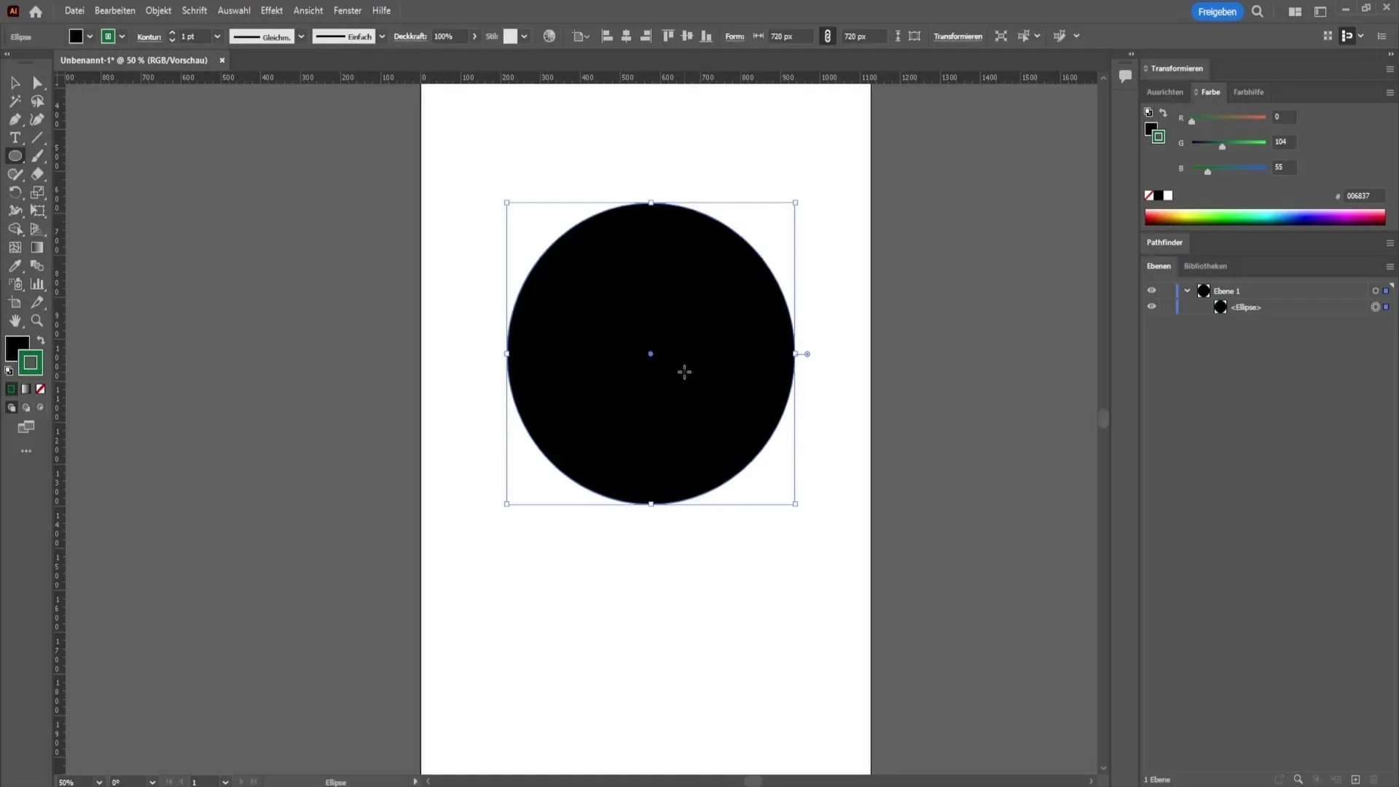Select the Type tool
The width and height of the screenshot is (1399, 787).
tap(15, 138)
